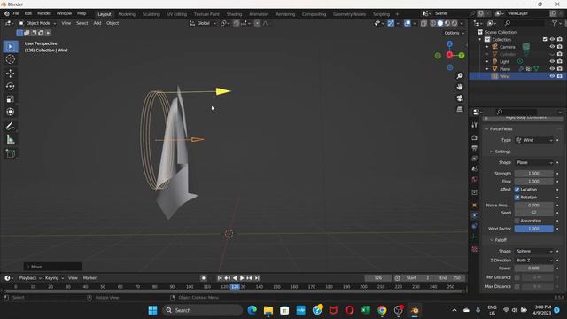Open the World properties tab
This screenshot has height=319, width=567.
coord(475,179)
